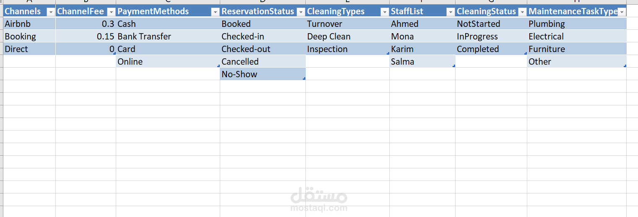Open the MaintenanceTaskType filter dropdown
The height and width of the screenshot is (217, 638).
(622, 12)
